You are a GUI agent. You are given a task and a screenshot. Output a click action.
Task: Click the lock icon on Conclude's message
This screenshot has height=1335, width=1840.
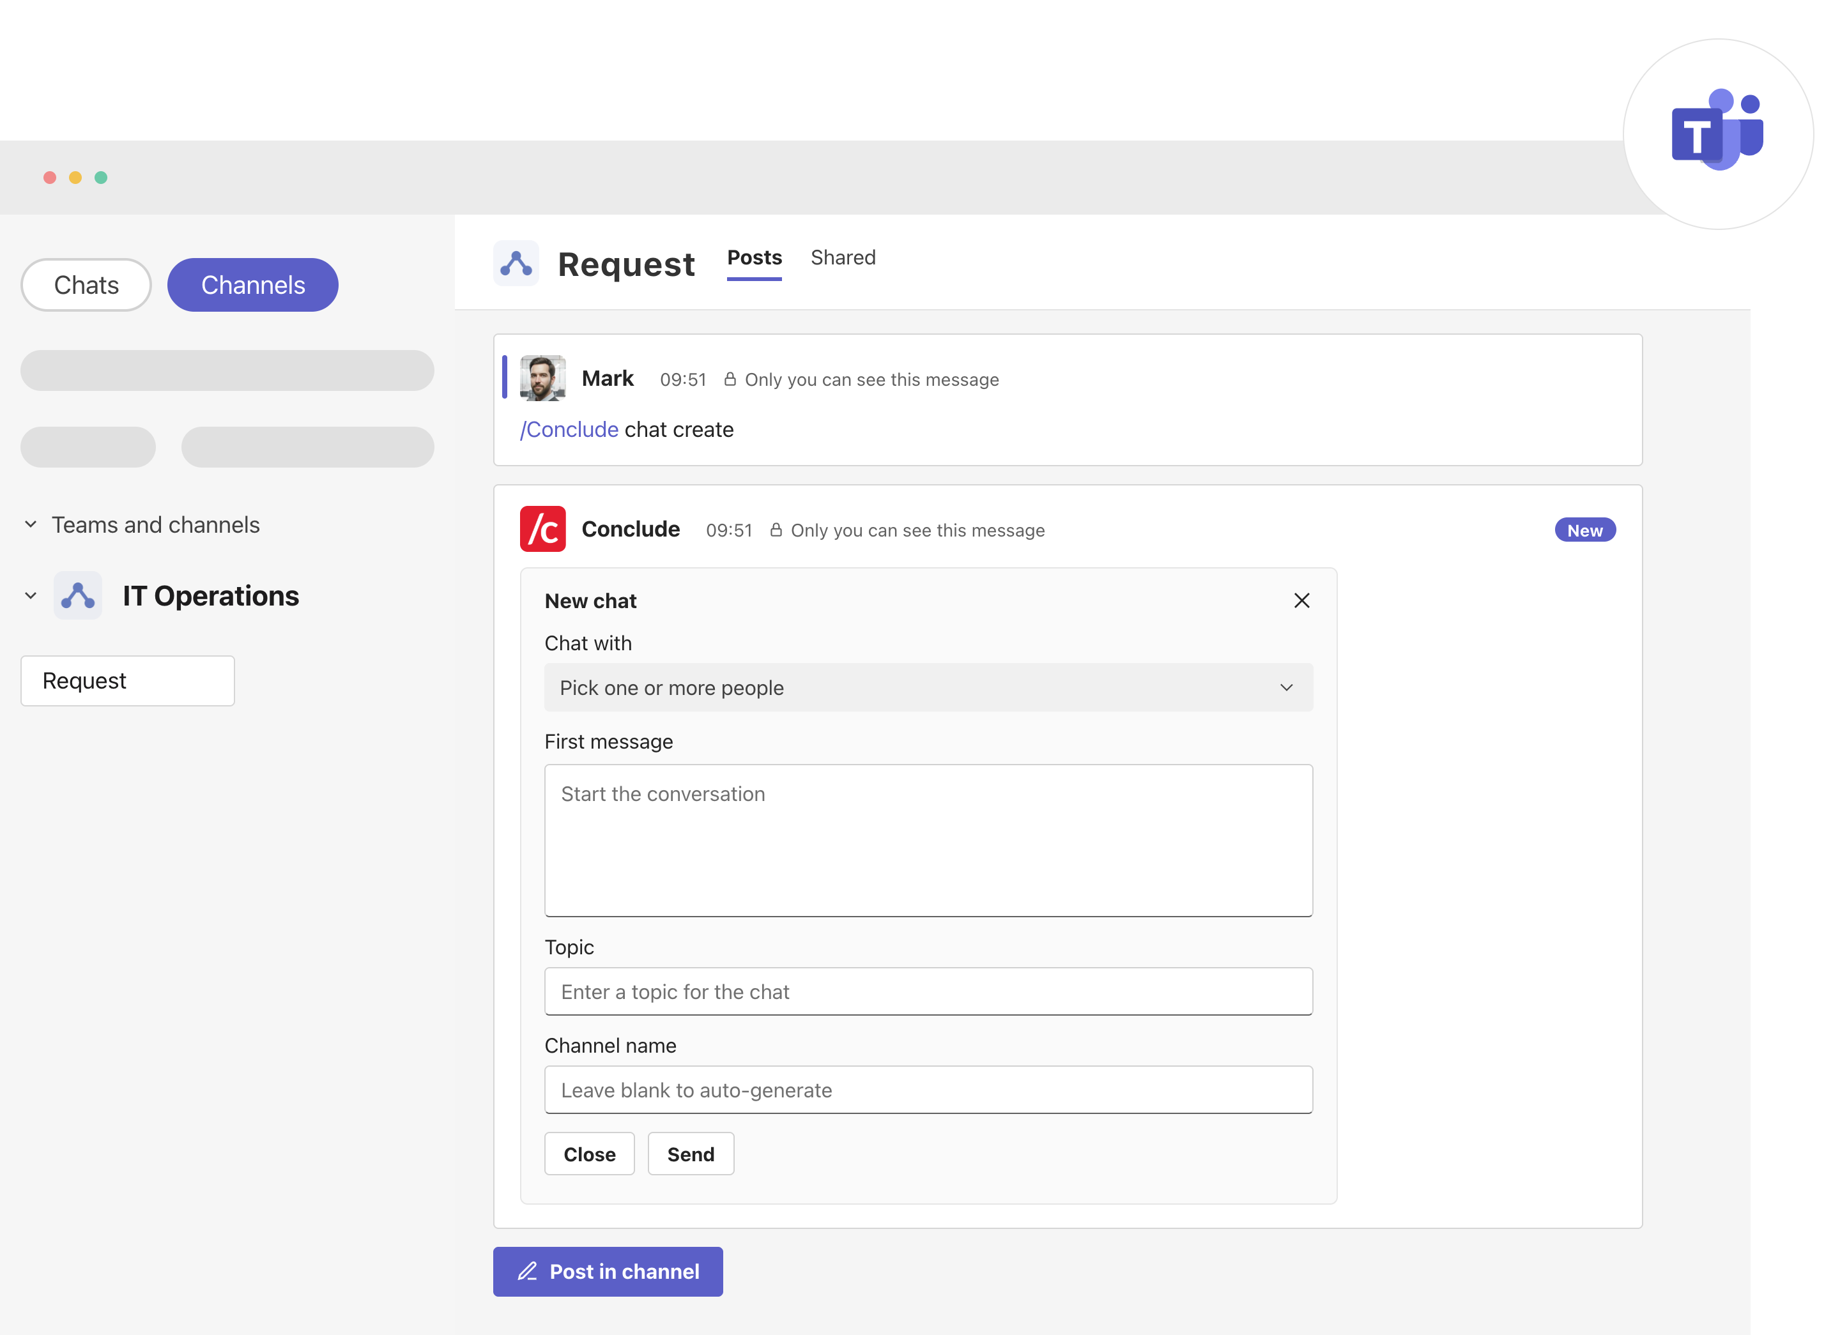776,530
